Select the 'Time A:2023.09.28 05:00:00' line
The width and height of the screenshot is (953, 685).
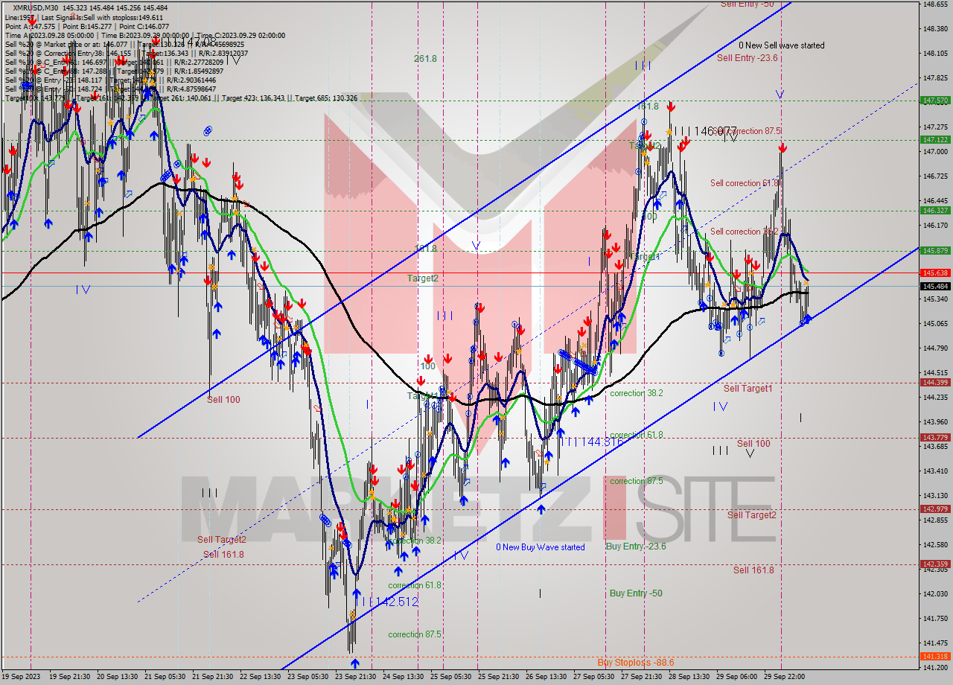point(49,35)
